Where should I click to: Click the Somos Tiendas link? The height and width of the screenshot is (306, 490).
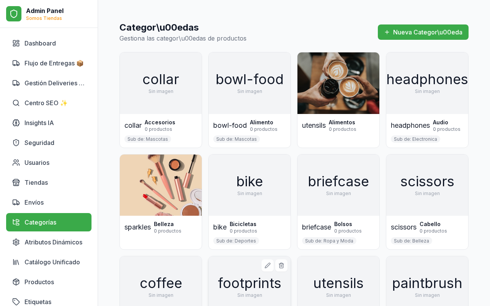pyautogui.click(x=44, y=18)
